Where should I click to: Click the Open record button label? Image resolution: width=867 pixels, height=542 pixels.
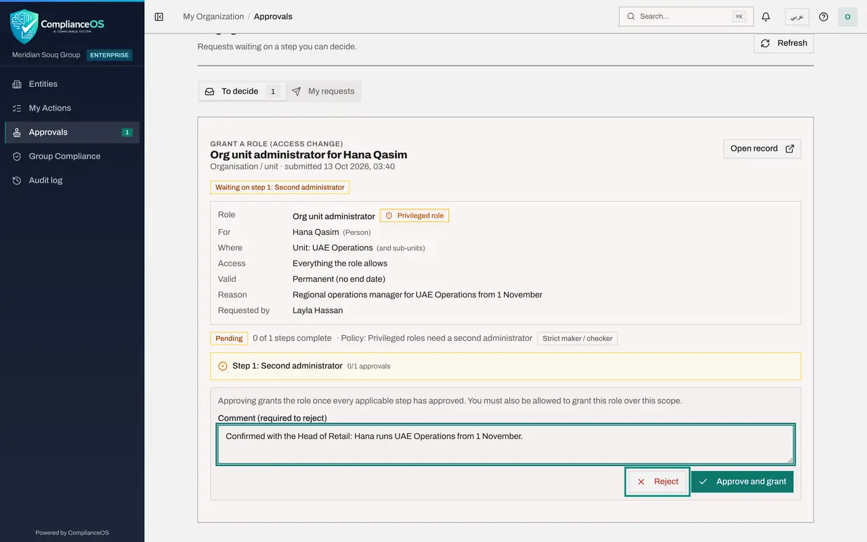tap(754, 148)
